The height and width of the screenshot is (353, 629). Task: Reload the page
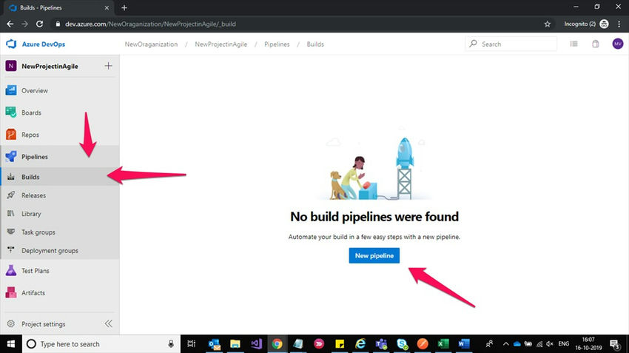click(39, 24)
